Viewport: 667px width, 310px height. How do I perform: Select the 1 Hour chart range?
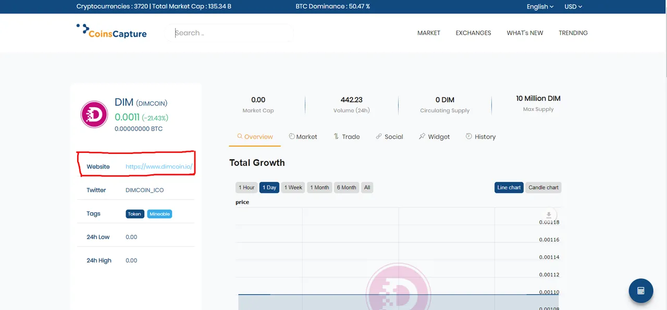coord(246,188)
